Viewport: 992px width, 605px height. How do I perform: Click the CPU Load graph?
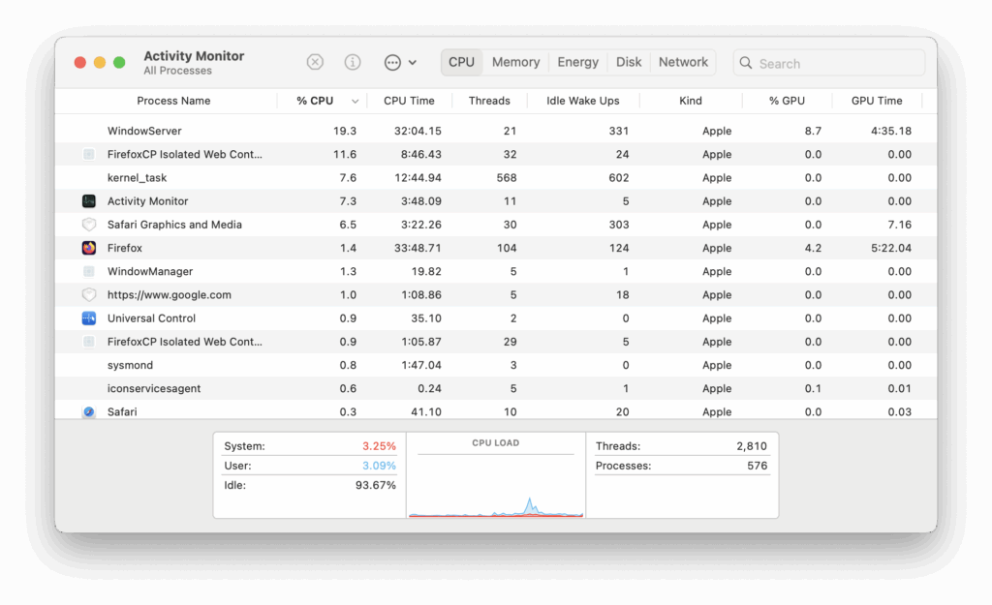click(495, 479)
